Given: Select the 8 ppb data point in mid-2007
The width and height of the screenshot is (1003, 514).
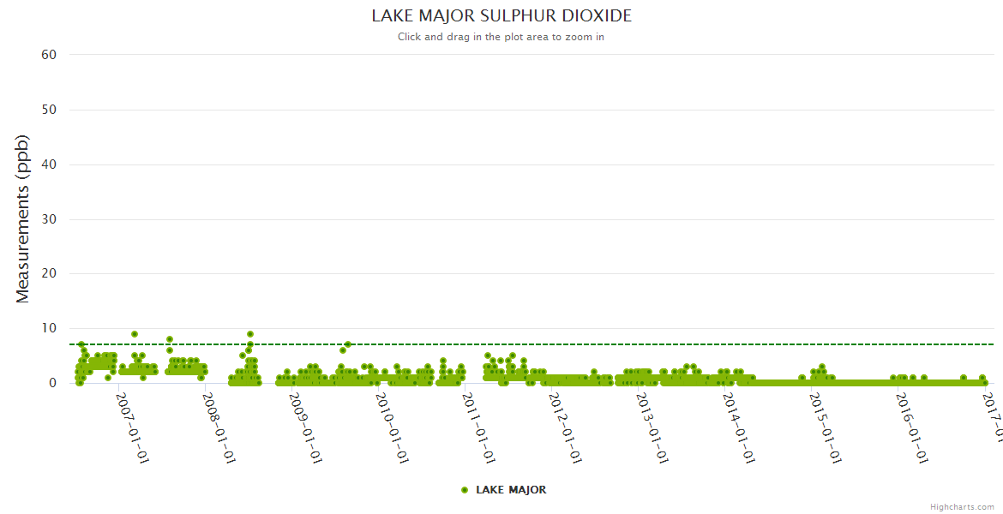Looking at the screenshot, I should [170, 339].
